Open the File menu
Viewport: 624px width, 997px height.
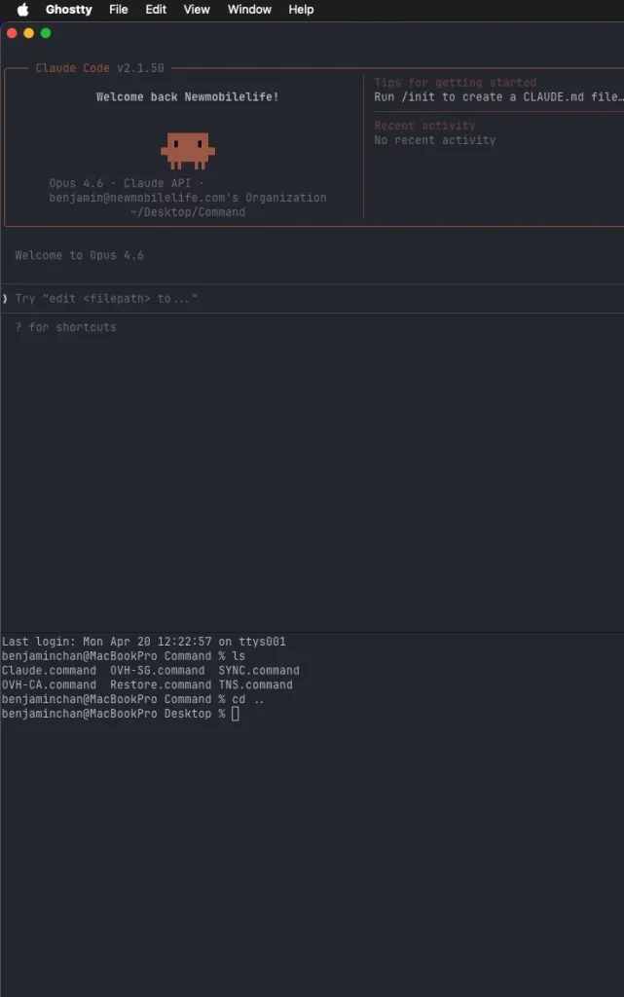[118, 10]
